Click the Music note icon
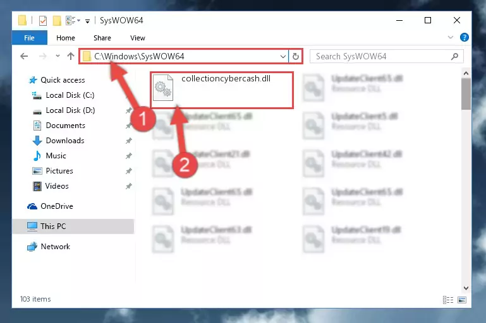Screen dimensions: 486x323 37,156
